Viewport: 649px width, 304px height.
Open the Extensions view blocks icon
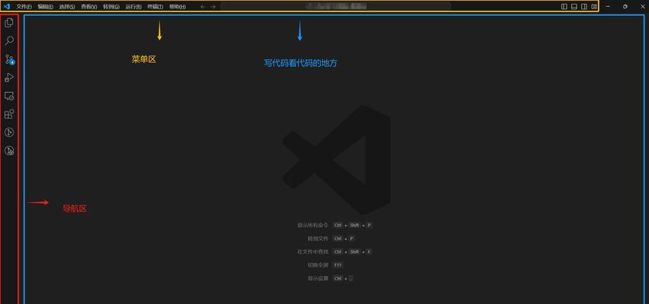point(9,114)
